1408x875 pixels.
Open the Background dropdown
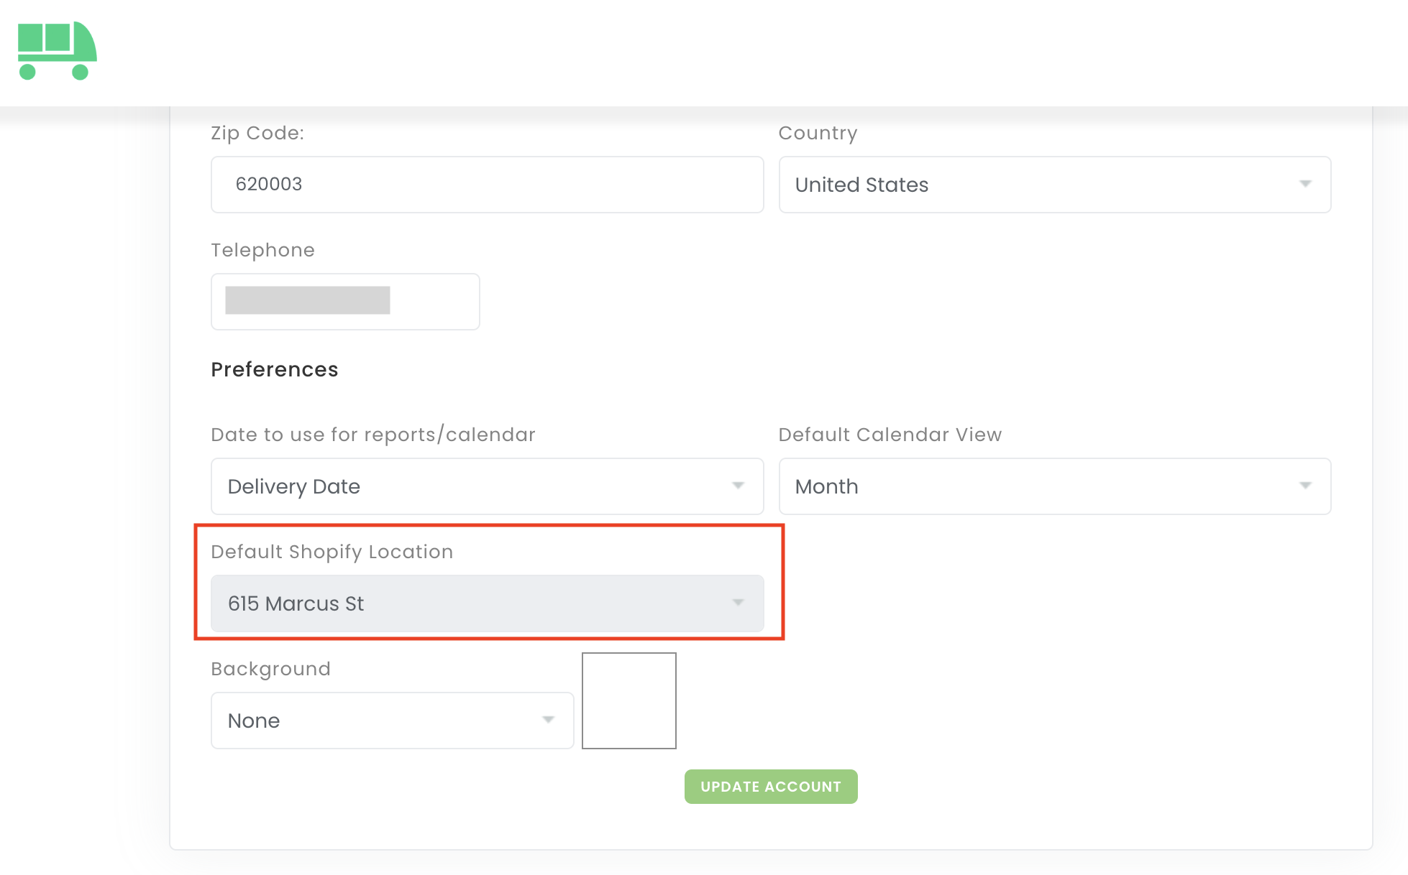pyautogui.click(x=392, y=721)
